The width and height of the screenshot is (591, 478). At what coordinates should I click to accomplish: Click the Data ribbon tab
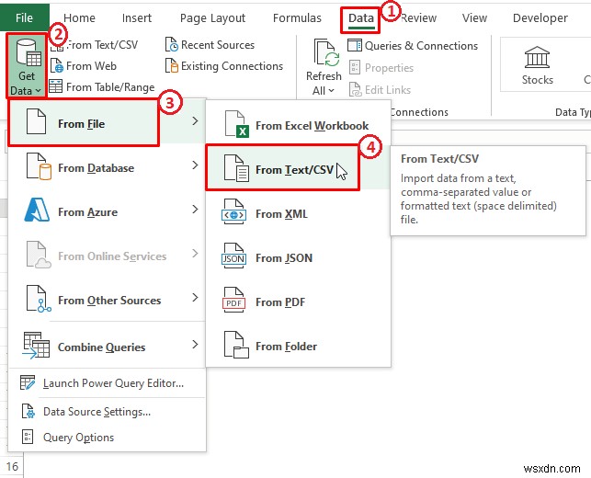coord(360,18)
